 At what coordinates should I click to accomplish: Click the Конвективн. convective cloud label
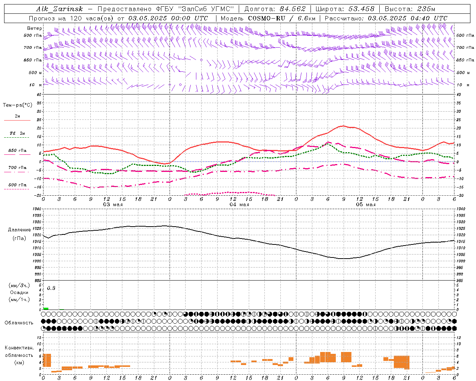coord(19,348)
